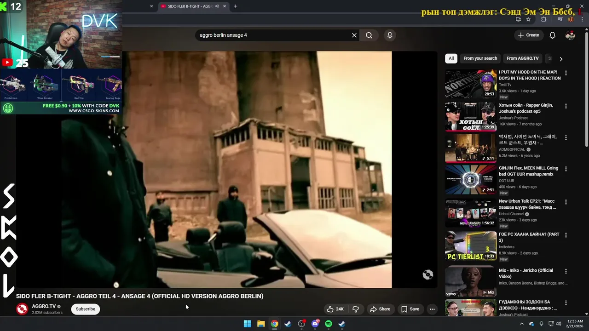Select the All filter chip
This screenshot has height=331, width=589.
click(x=451, y=58)
